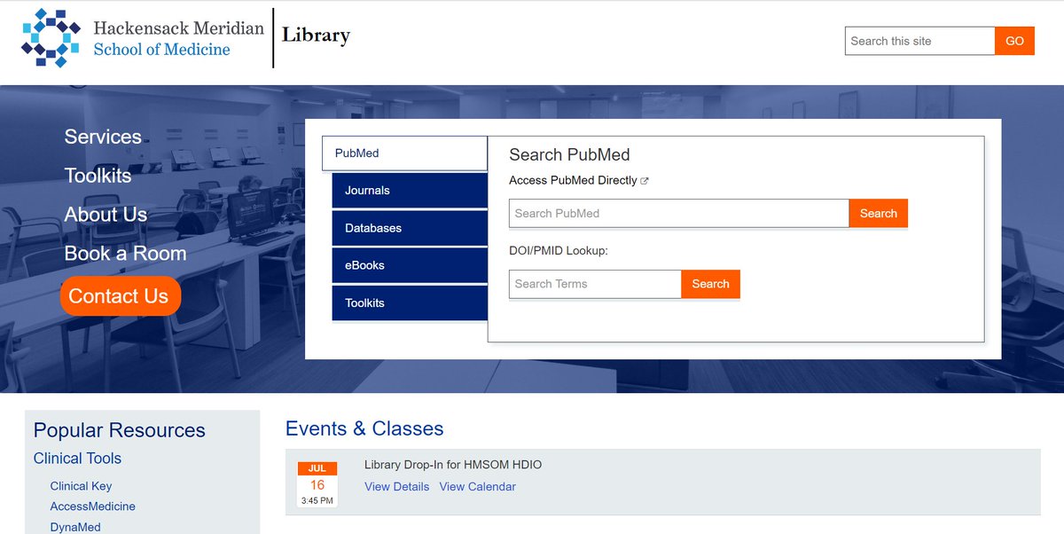Click the View Calendar link
Viewport: 1064px width, 534px height.
coord(477,487)
